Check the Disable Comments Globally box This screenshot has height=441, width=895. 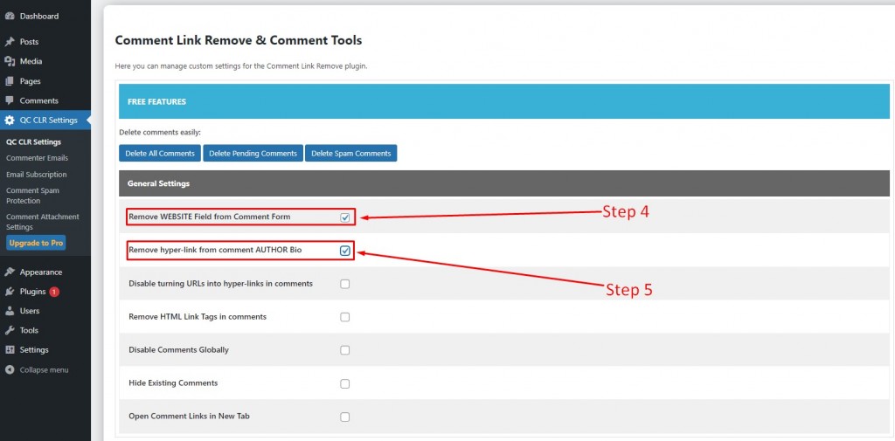tap(344, 349)
